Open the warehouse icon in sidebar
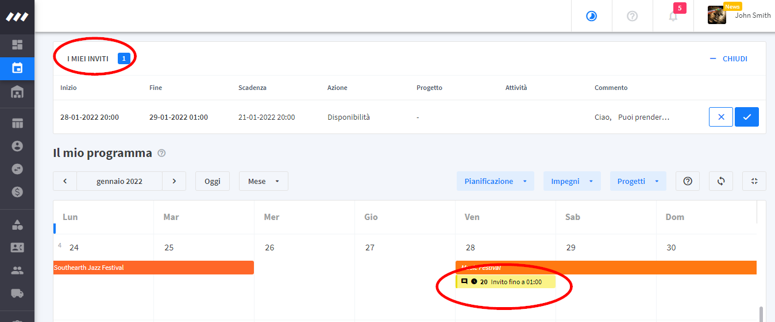The image size is (775, 322). click(17, 92)
